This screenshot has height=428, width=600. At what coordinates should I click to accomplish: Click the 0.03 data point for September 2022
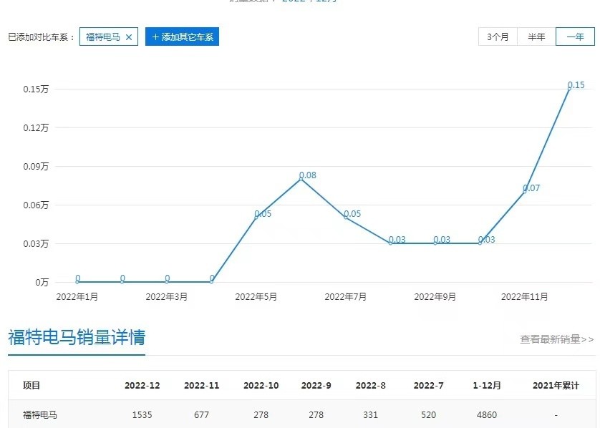pyautogui.click(x=435, y=243)
